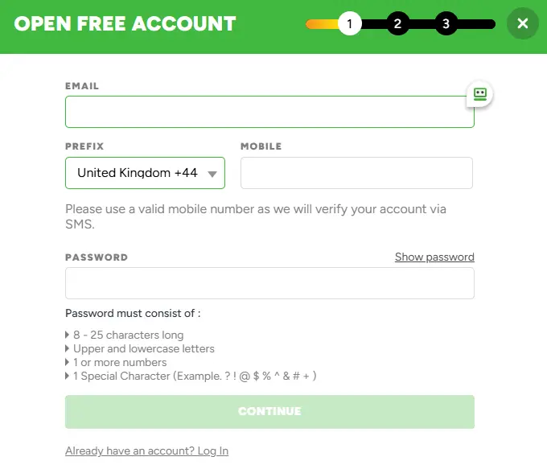
Task: Jump to registration step 2
Action: coord(397,24)
